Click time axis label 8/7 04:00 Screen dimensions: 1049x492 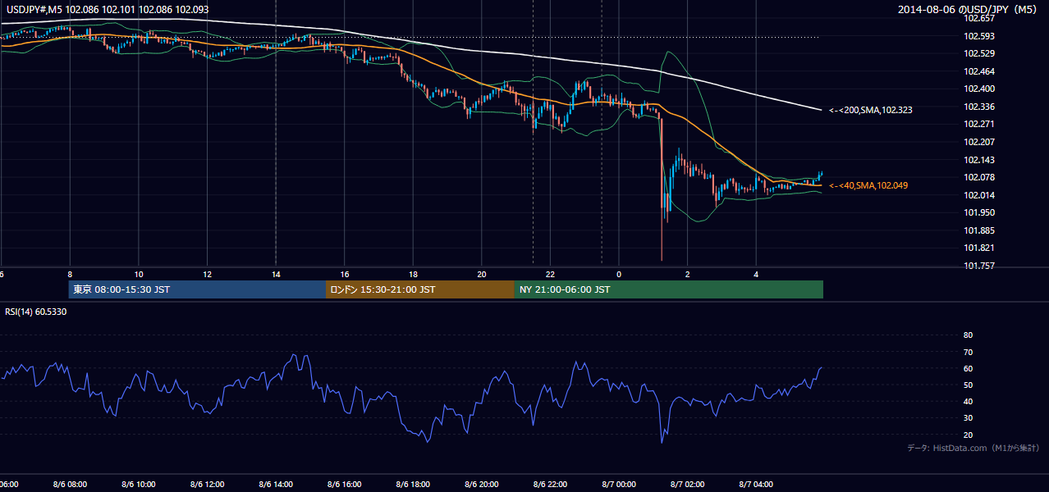pos(757,484)
